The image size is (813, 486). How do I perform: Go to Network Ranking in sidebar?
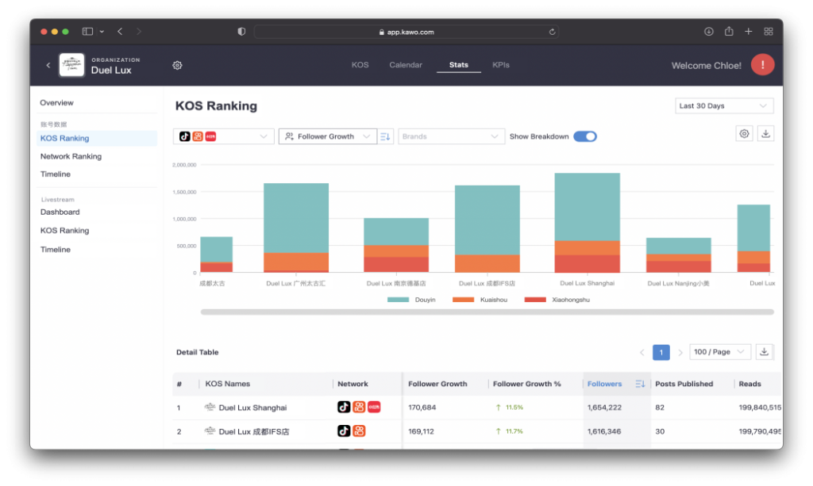pos(71,157)
